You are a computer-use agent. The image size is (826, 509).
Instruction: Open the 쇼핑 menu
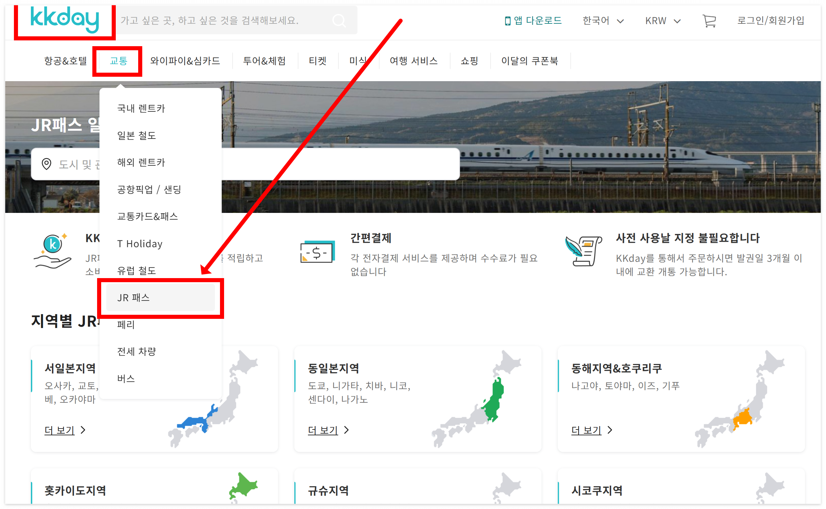[469, 61]
